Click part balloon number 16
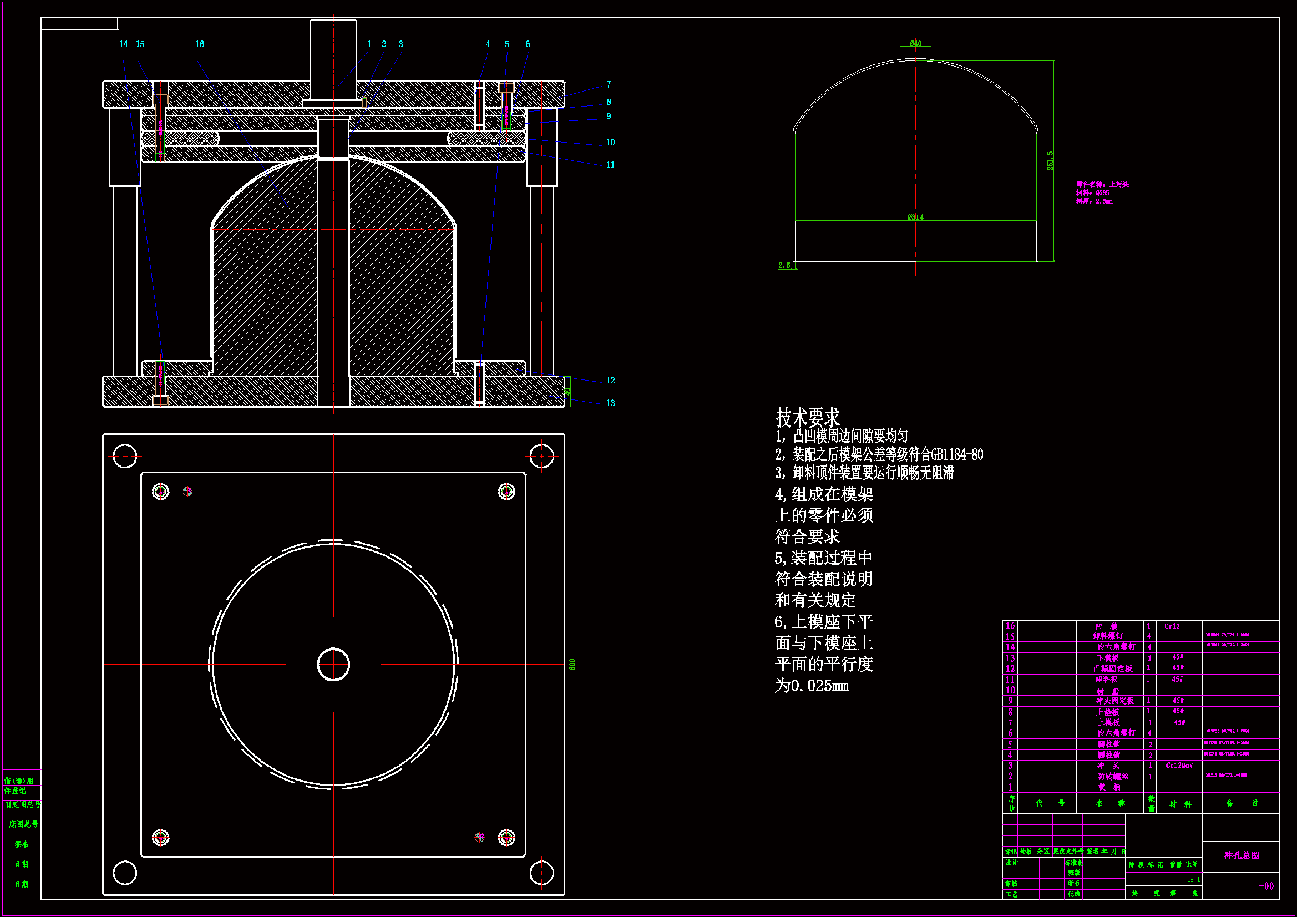1297x917 pixels. [x=199, y=44]
